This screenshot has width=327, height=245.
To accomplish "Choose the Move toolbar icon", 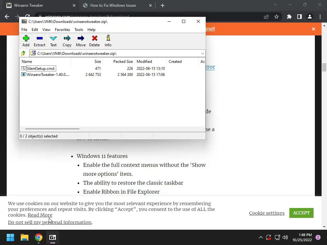I will (x=81, y=41).
